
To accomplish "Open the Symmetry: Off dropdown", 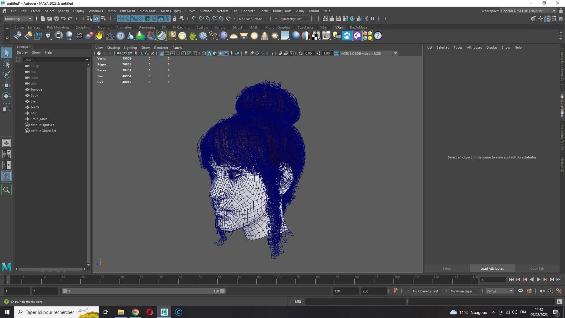I will (x=293, y=19).
